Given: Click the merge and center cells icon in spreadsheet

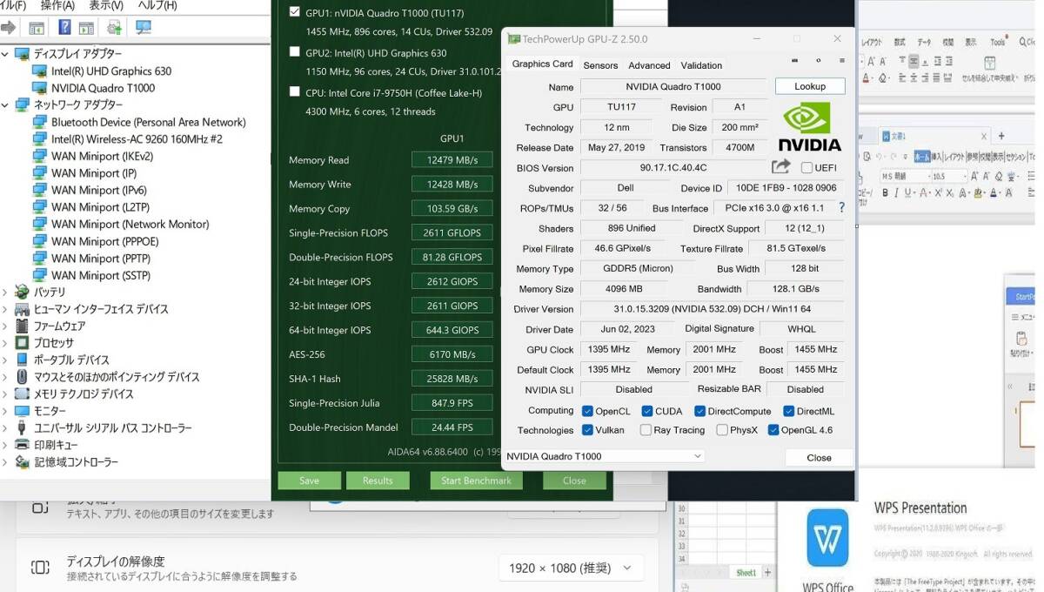Looking at the screenshot, I should coord(990,63).
